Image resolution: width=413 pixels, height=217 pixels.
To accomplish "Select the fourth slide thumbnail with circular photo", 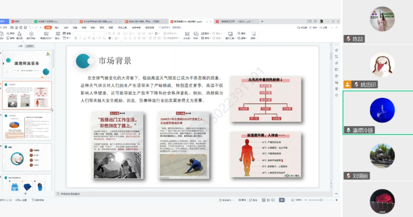I will pos(27,157).
